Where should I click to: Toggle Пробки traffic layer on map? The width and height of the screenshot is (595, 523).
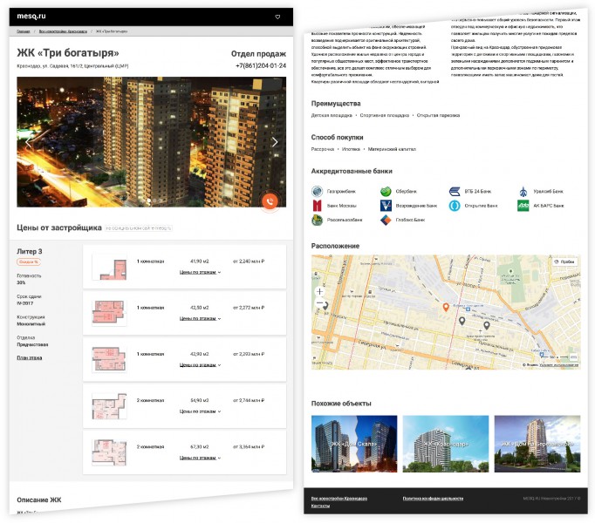point(564,261)
